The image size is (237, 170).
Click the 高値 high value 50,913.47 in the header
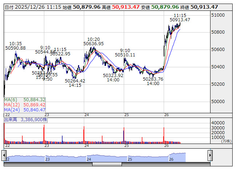pos(126,7)
